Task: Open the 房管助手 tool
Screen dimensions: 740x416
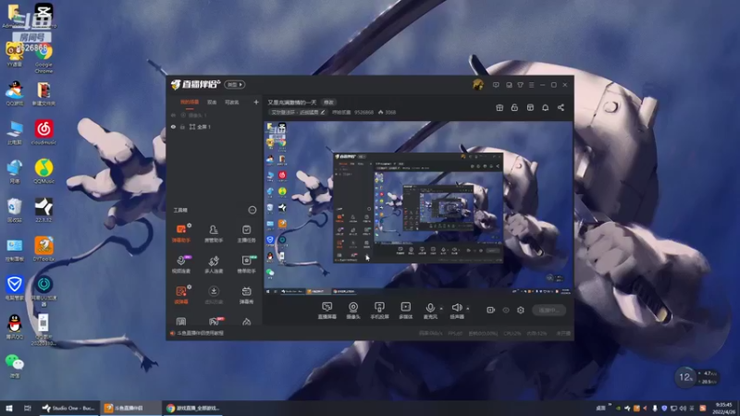Action: (x=214, y=234)
